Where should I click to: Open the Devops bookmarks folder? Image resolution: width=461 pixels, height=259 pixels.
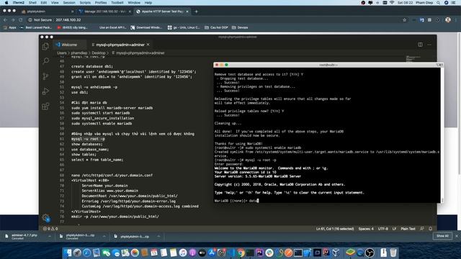pos(240,27)
